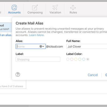Choose the first purple label color

click(x=68, y=59)
